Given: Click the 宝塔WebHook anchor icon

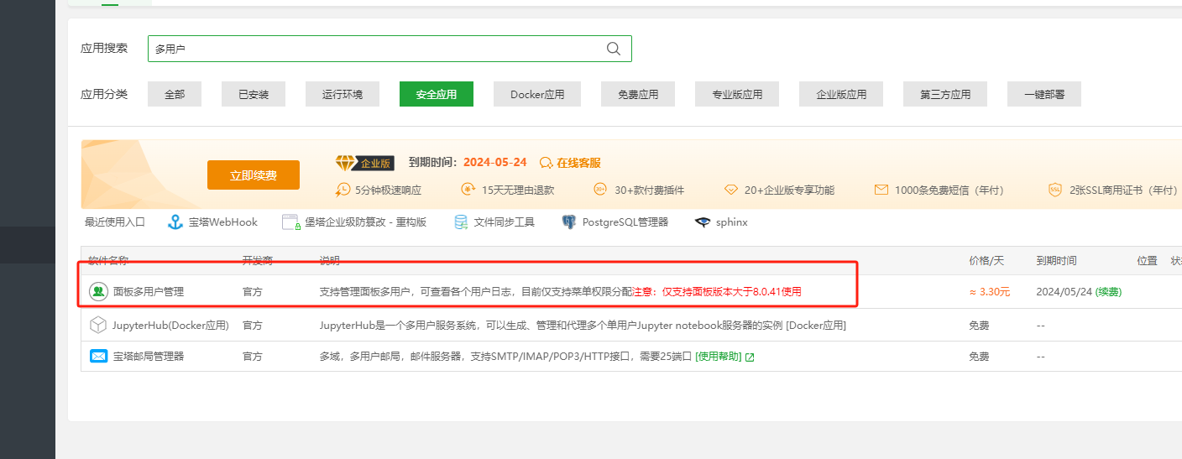Looking at the screenshot, I should [175, 222].
